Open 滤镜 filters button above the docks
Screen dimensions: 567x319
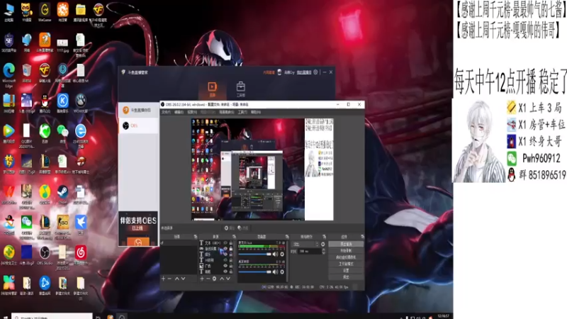pyautogui.click(x=243, y=228)
